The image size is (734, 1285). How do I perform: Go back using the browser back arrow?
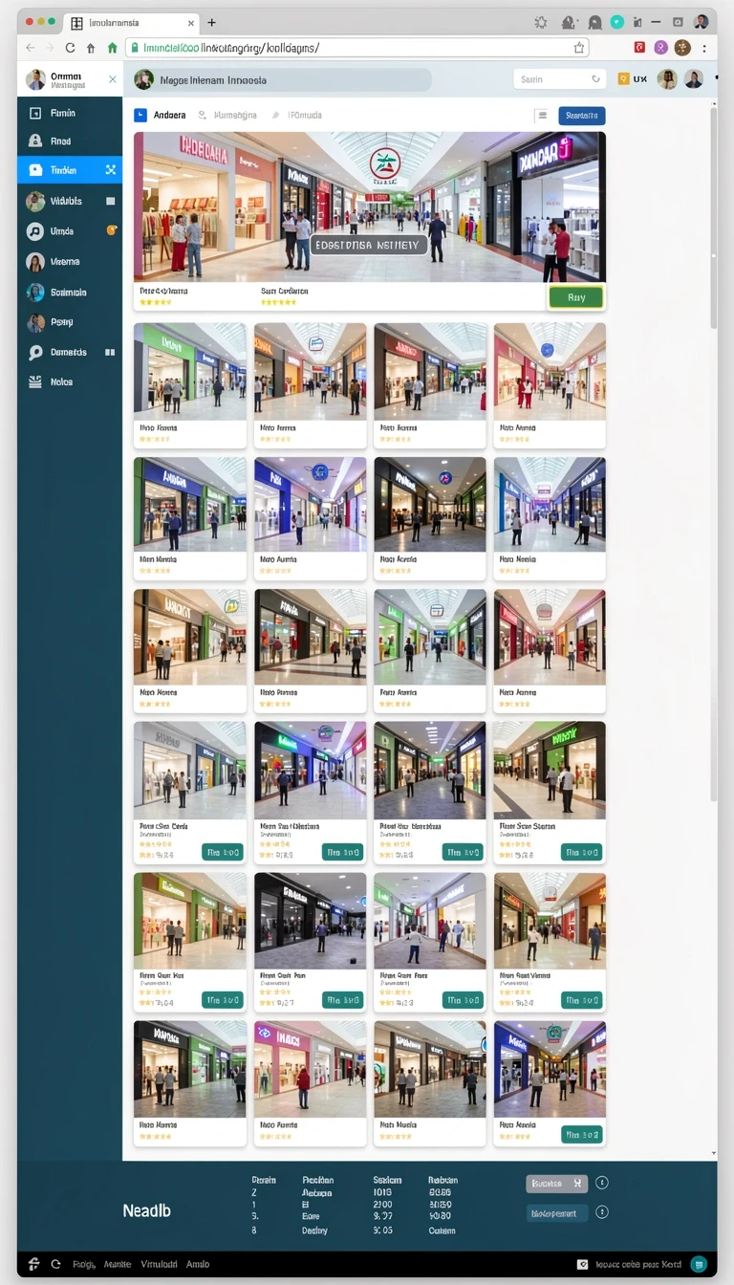click(x=31, y=48)
